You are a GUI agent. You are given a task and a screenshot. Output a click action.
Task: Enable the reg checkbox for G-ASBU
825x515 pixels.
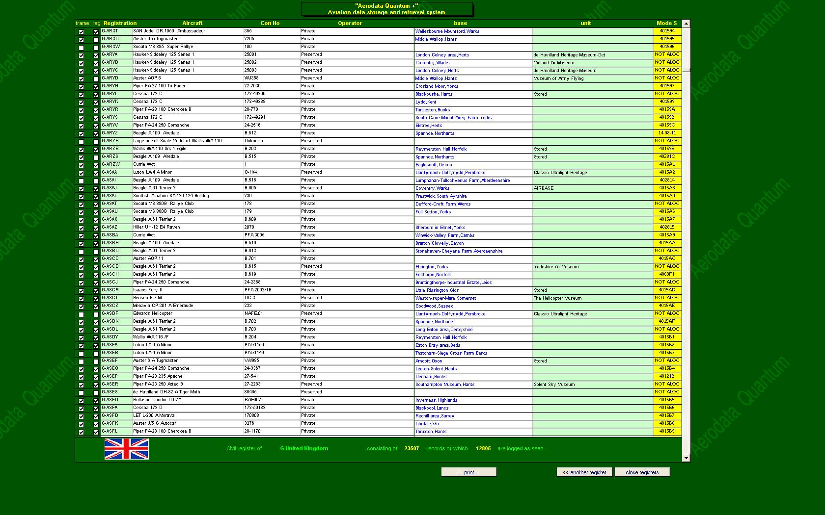pyautogui.click(x=96, y=252)
